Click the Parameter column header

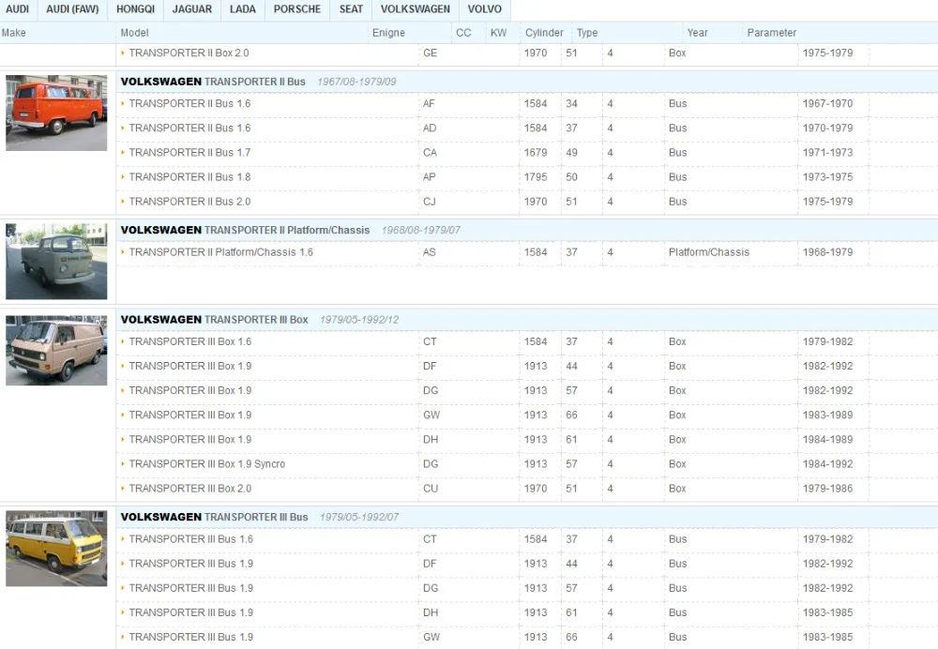(x=772, y=33)
